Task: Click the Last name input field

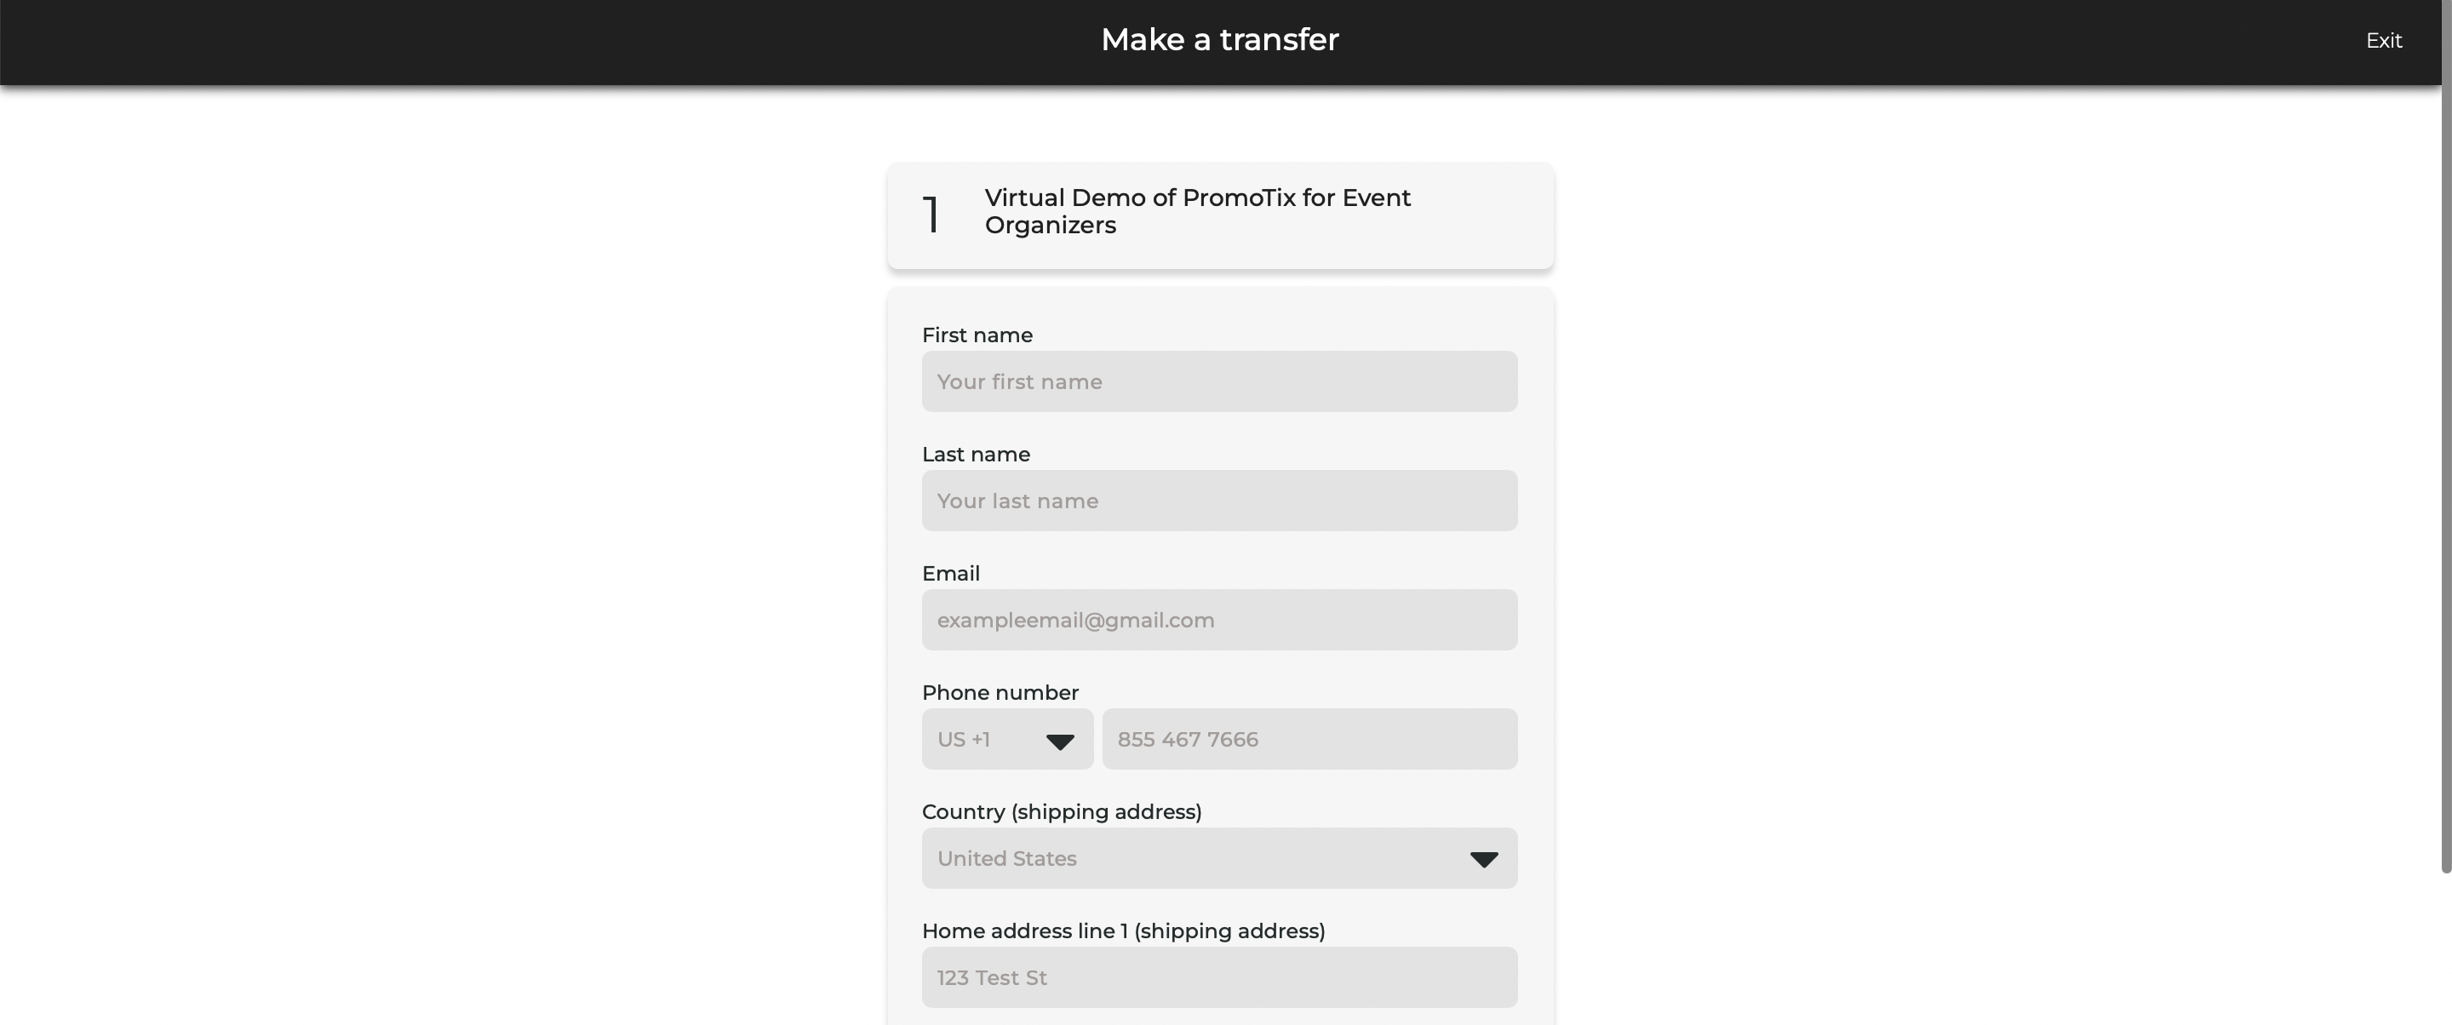Action: click(1218, 500)
